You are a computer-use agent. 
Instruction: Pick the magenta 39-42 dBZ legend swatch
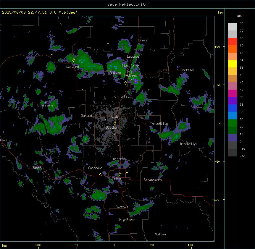click(x=233, y=93)
